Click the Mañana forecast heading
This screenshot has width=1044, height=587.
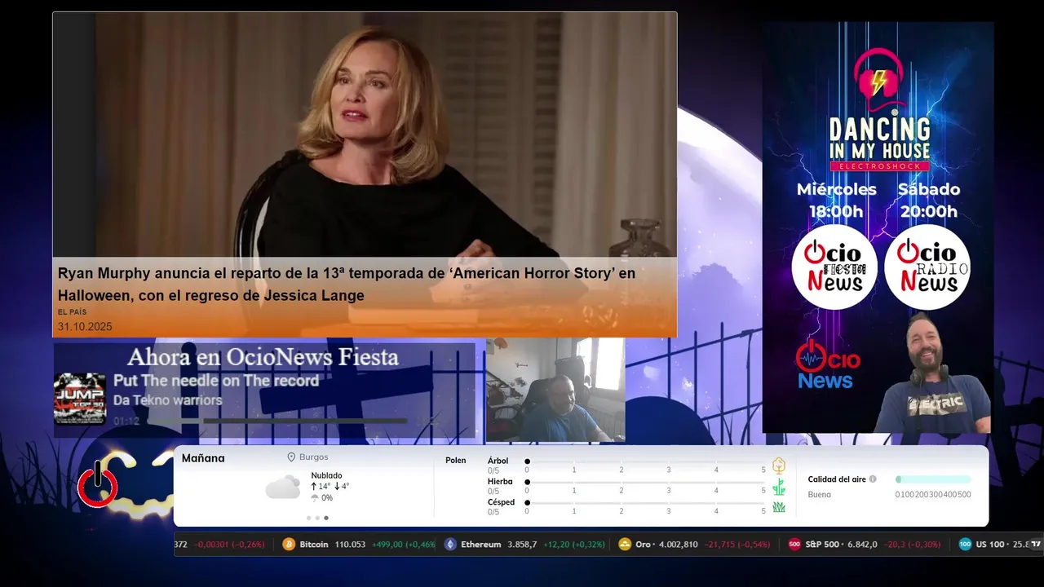click(203, 458)
